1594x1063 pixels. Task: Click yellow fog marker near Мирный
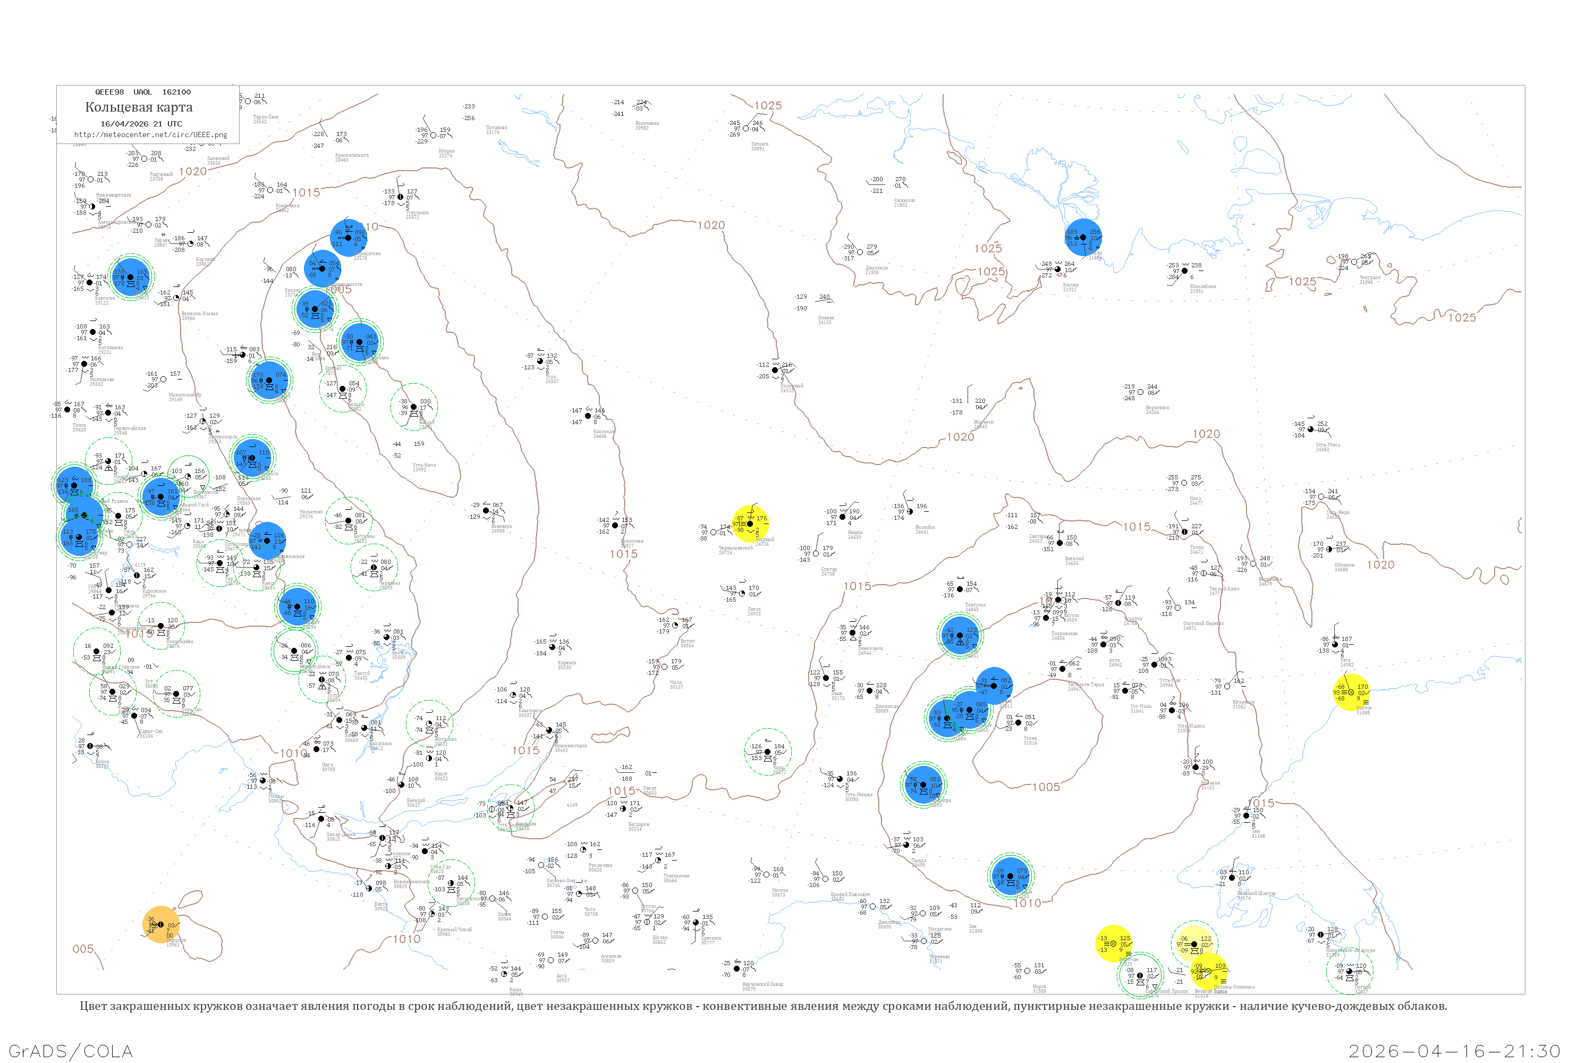point(750,524)
